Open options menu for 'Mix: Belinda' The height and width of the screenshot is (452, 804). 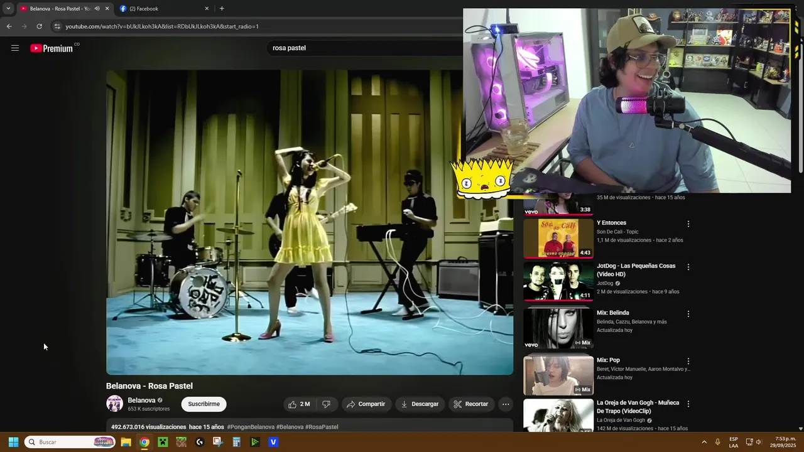(x=688, y=313)
